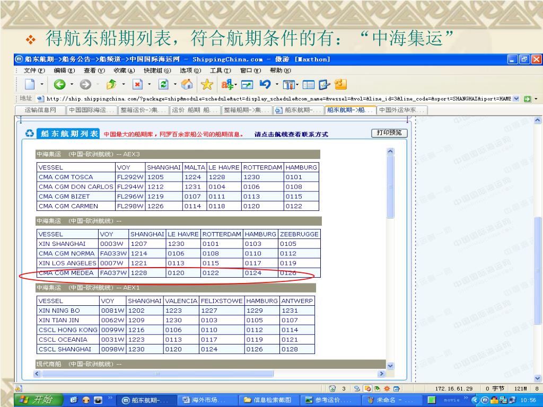Screen dimensions: 543x407
Task: Click the FA037W voyage cell
Action: [113, 273]
